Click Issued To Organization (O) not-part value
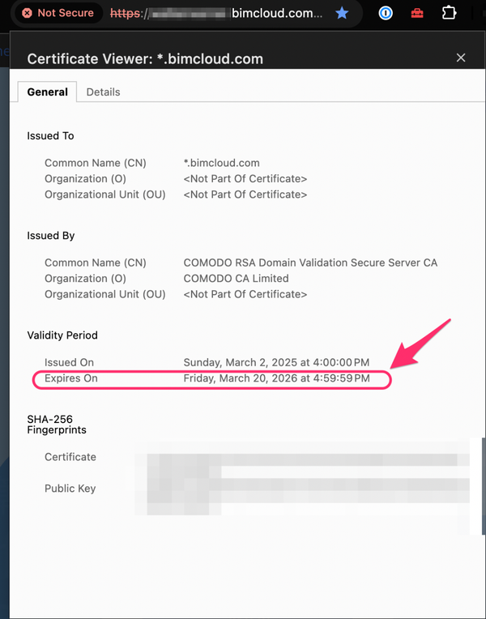 click(245, 179)
